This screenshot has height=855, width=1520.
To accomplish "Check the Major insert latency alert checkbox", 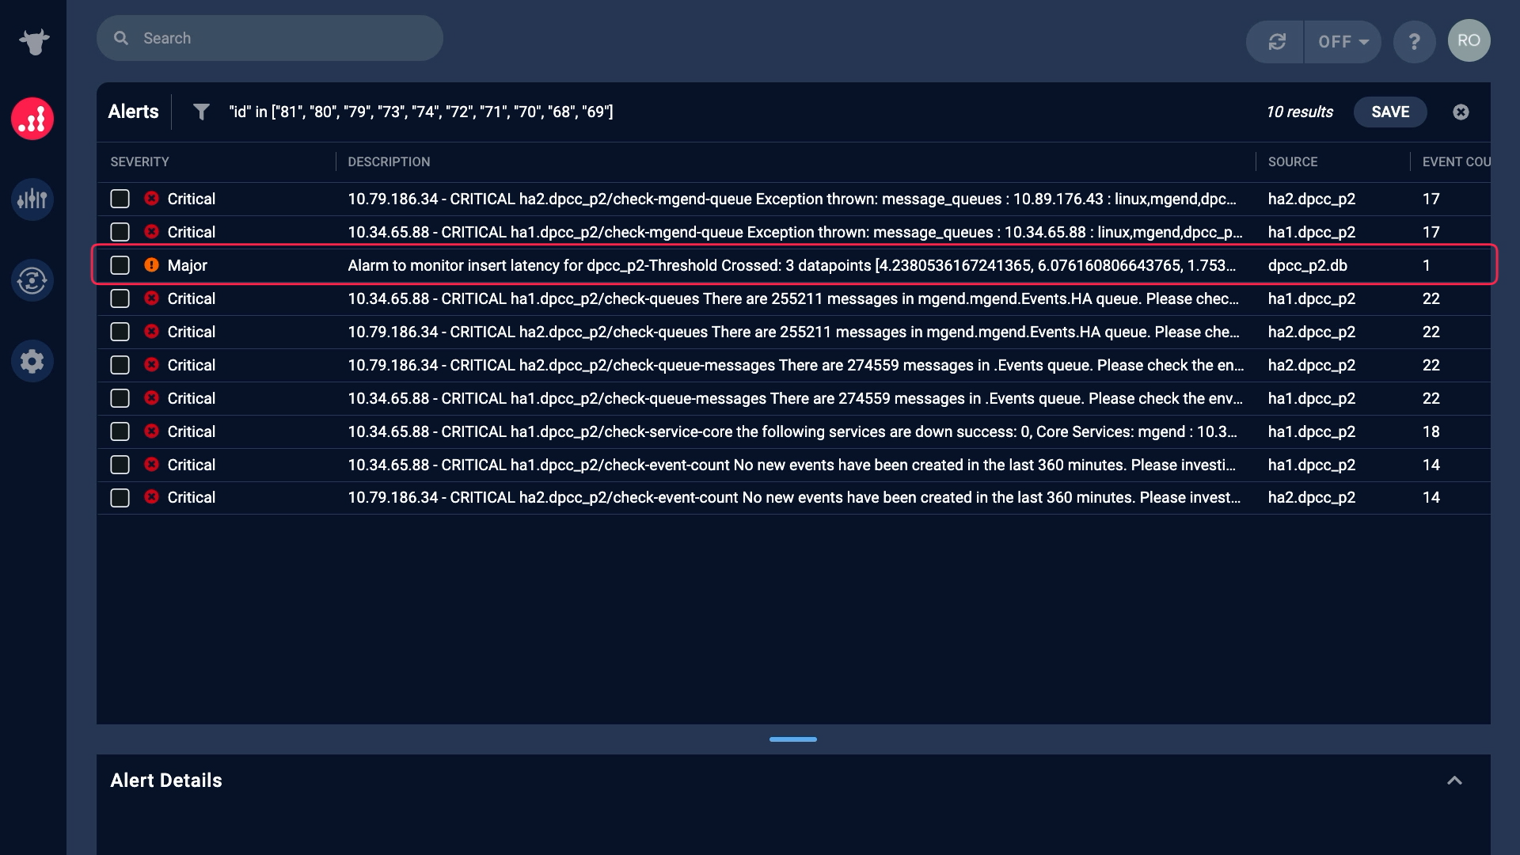I will (x=120, y=265).
